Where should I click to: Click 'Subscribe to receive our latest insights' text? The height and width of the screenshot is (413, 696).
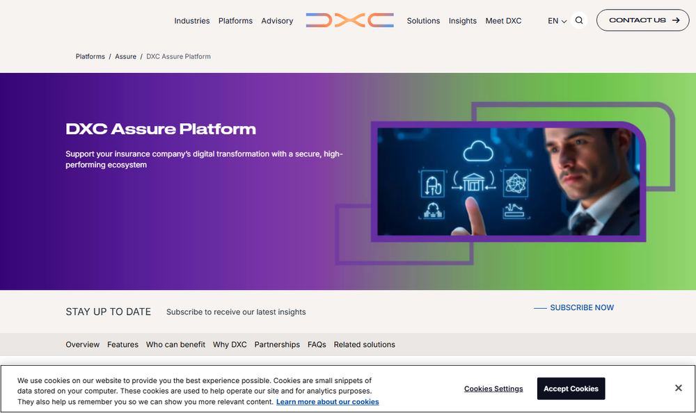click(236, 312)
